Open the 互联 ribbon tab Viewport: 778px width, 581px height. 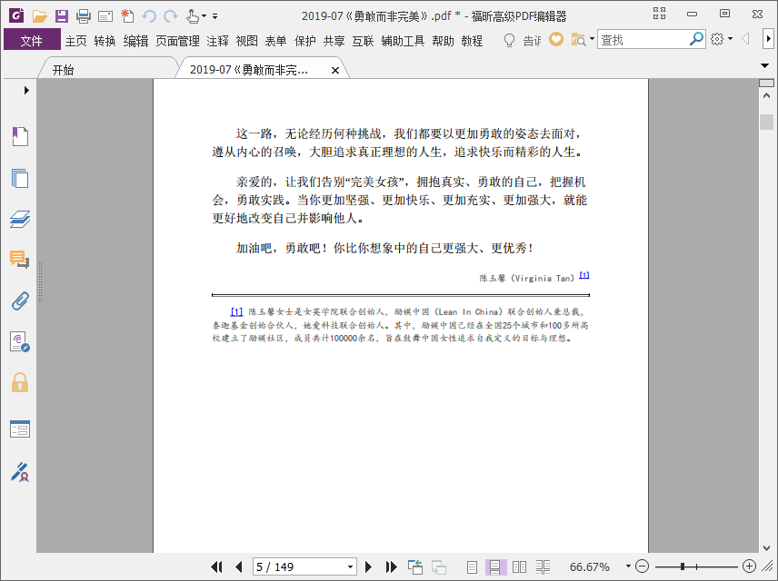(363, 41)
